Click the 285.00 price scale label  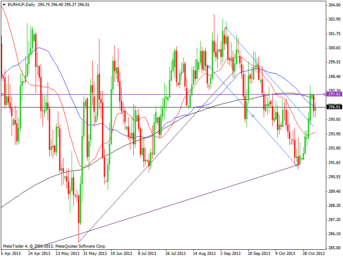click(333, 248)
